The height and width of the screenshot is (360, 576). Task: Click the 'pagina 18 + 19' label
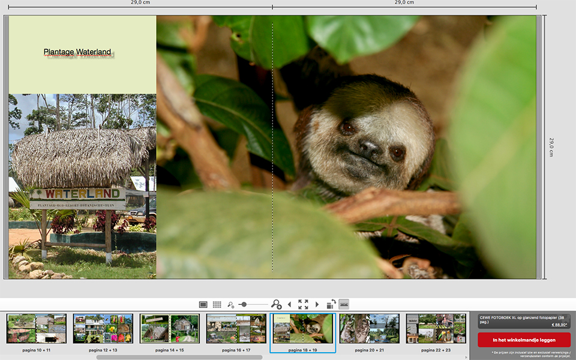coord(302,350)
